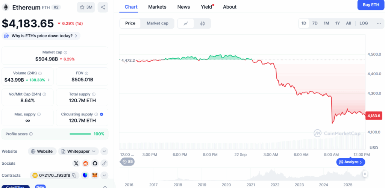Switch chart to candlestick view
Viewport: 385px width, 188px height.
click(202, 23)
